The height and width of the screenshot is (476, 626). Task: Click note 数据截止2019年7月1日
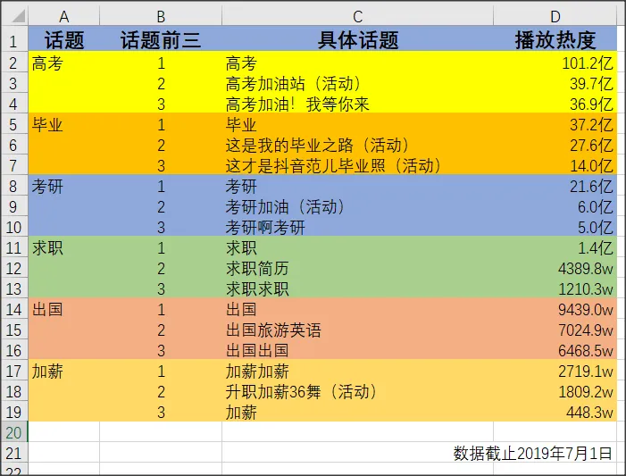pyautogui.click(x=532, y=454)
